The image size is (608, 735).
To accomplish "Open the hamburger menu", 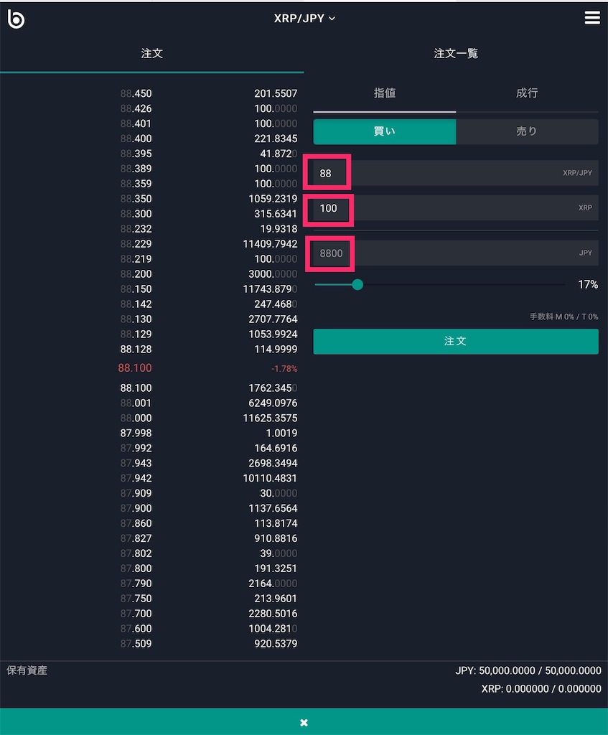I will point(592,18).
